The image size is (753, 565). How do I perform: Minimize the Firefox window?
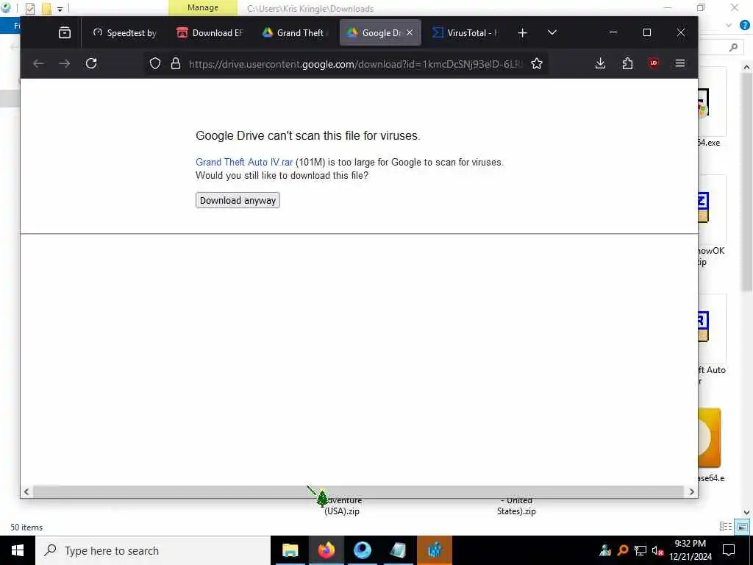(613, 32)
